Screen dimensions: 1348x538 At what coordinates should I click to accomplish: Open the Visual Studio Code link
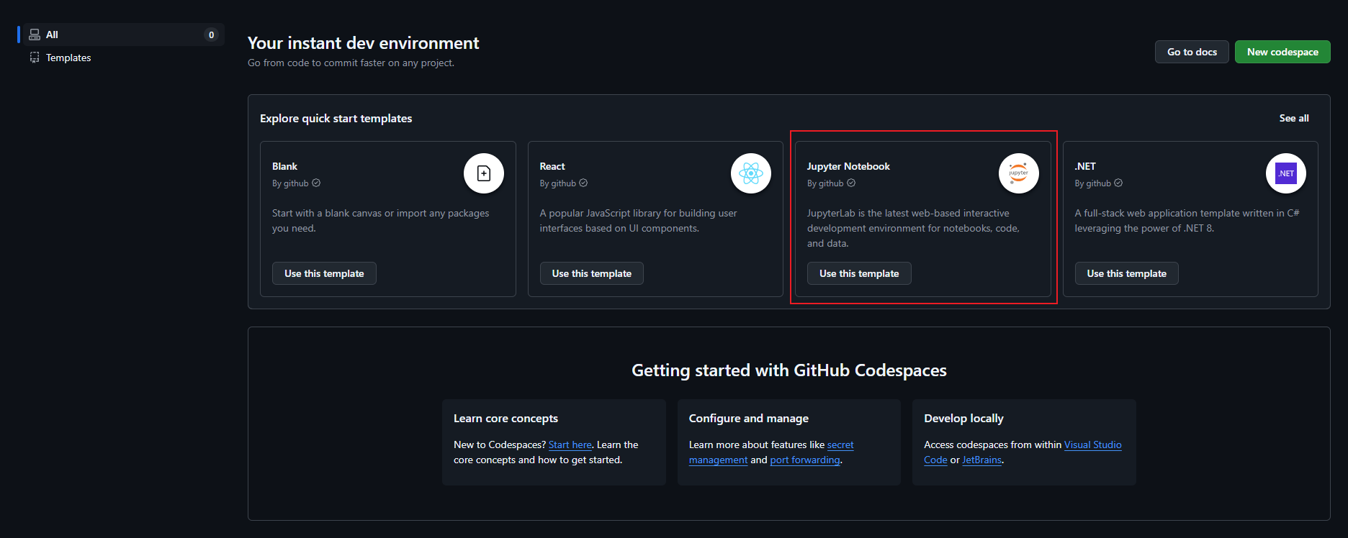[x=1023, y=452]
